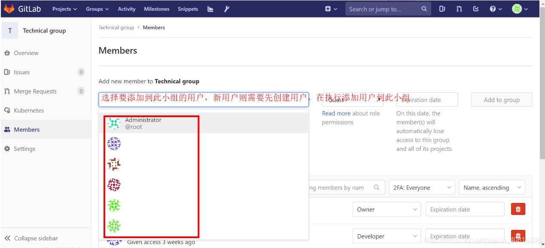Click the GitLab fox logo
This screenshot has width=545, height=248.
pos(9,8)
